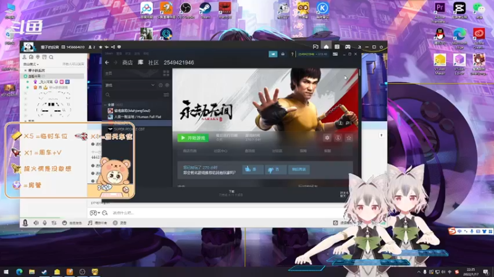Open YY template layout icon in top bar

(x=337, y=47)
